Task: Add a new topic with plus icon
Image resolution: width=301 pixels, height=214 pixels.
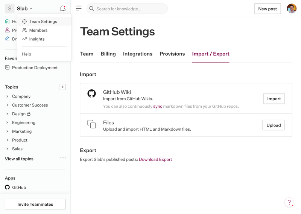Action: click(x=63, y=87)
